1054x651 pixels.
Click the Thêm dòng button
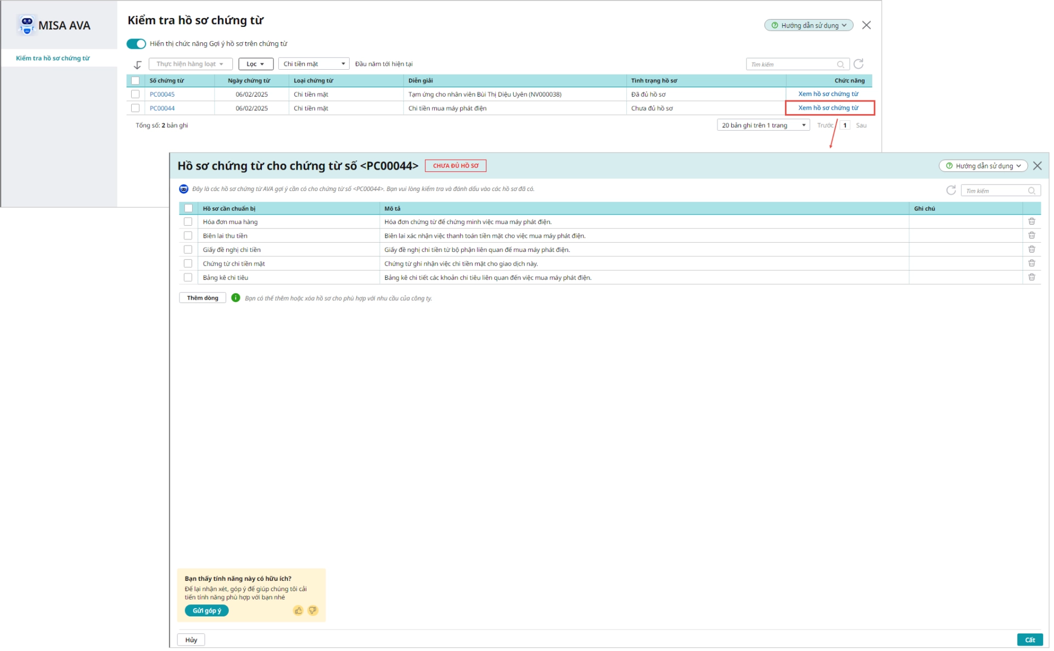click(203, 298)
